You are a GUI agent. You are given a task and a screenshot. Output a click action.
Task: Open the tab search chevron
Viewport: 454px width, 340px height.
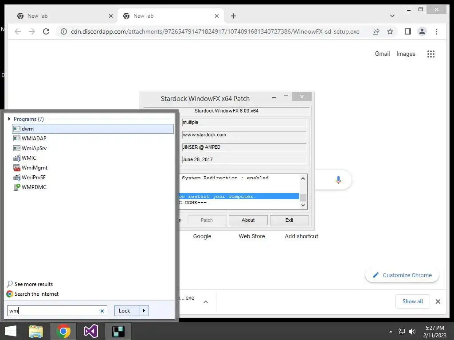coord(392,16)
